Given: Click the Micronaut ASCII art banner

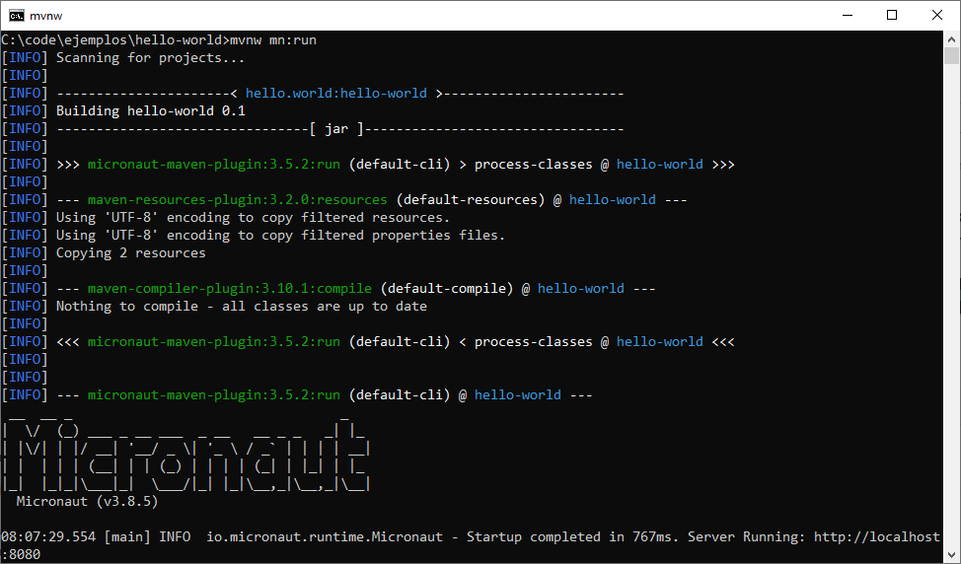Looking at the screenshot, I should 186,454.
